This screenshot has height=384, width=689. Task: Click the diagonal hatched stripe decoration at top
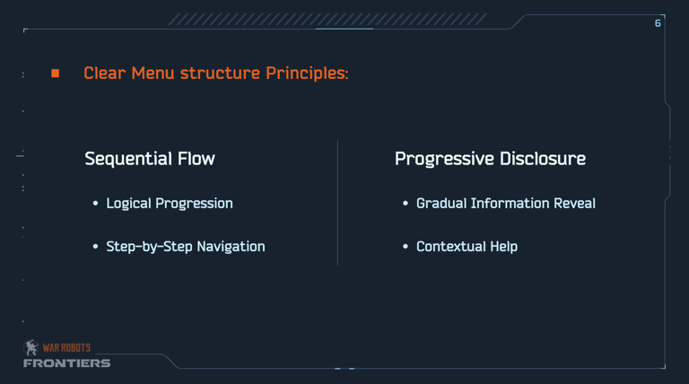[x=327, y=20]
